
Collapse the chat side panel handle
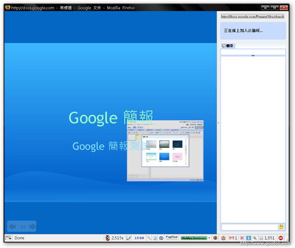click(218, 123)
